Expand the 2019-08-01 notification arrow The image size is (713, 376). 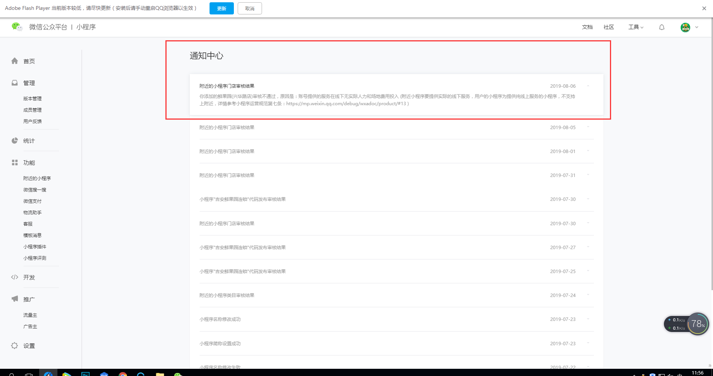click(588, 151)
